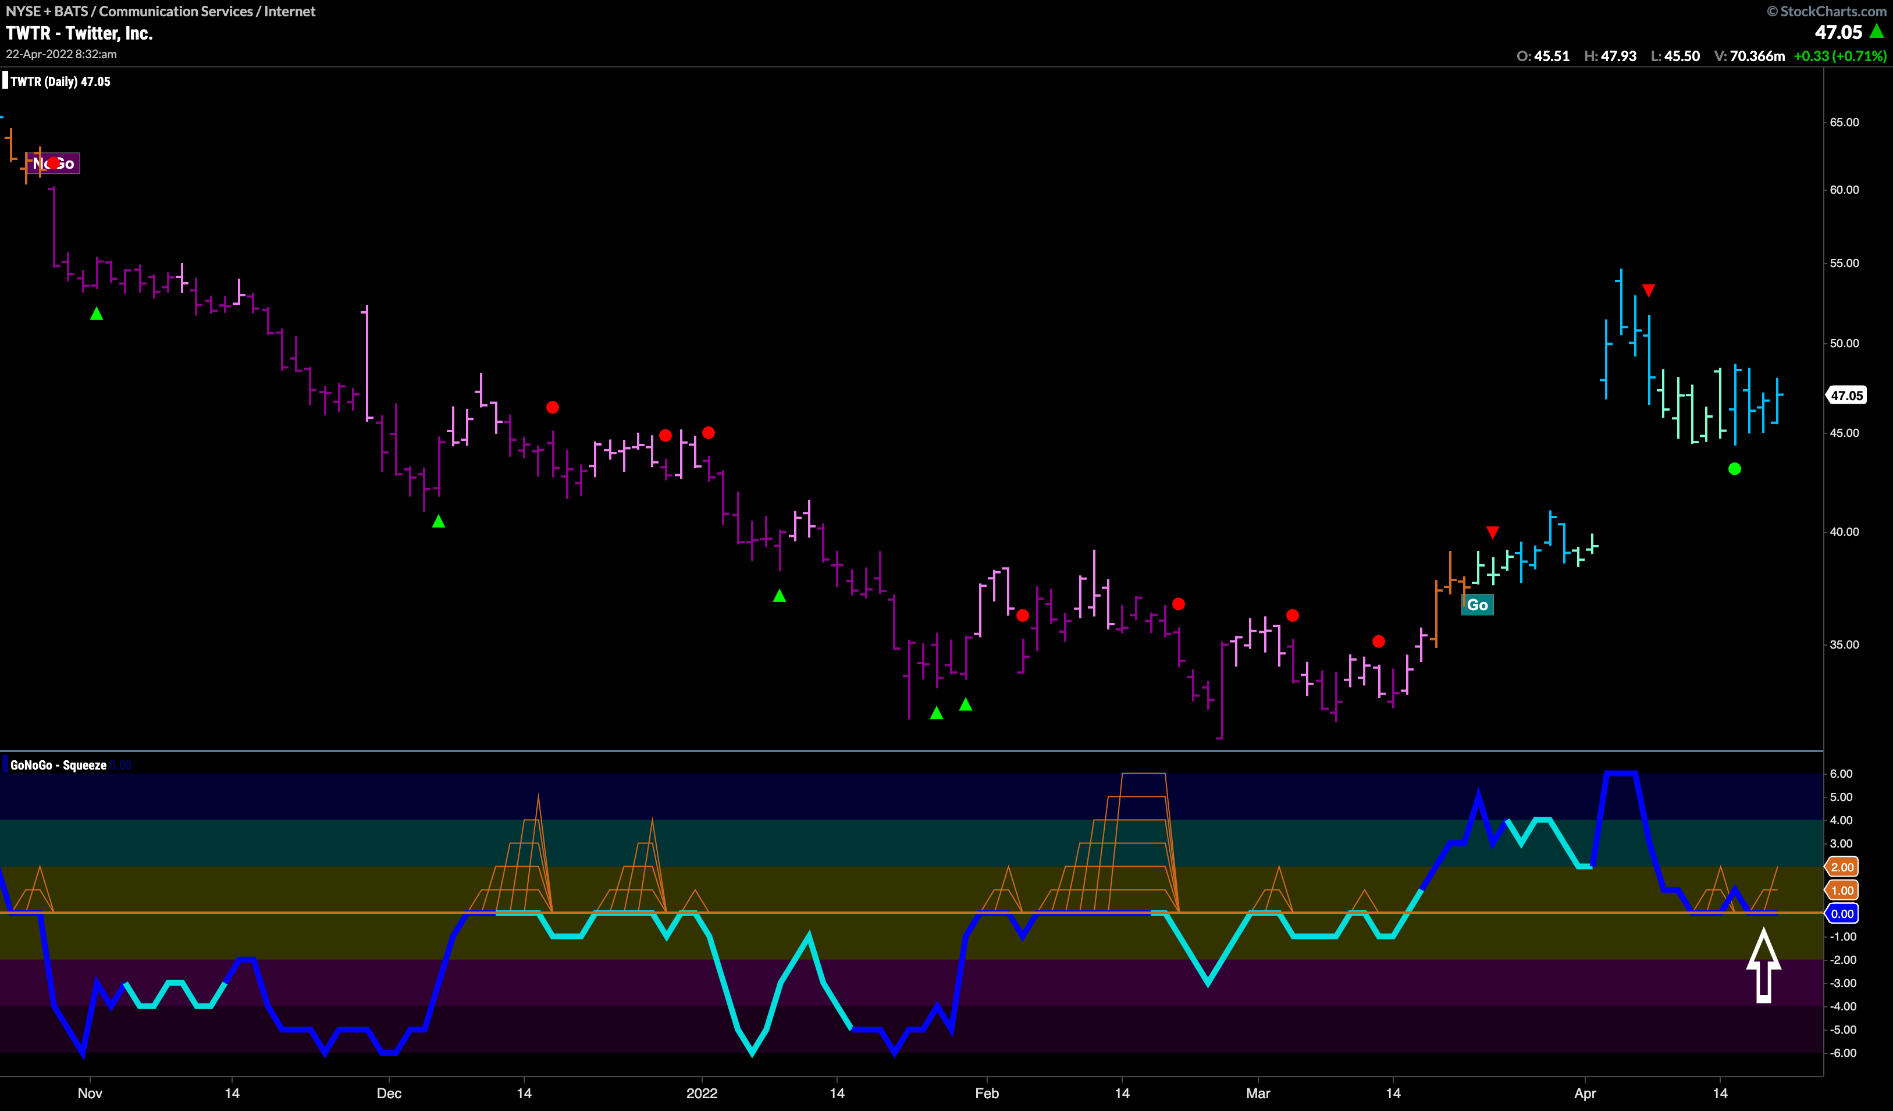The height and width of the screenshot is (1111, 1893).
Task: Click the green up-triangle marker in early November
Action: [96, 314]
